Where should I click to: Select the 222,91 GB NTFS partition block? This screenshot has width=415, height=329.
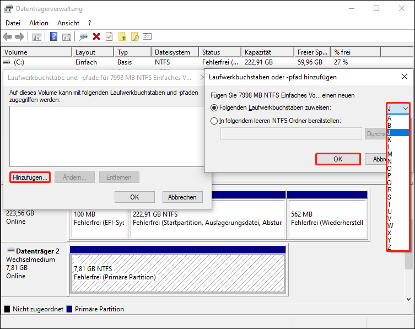[x=207, y=218]
